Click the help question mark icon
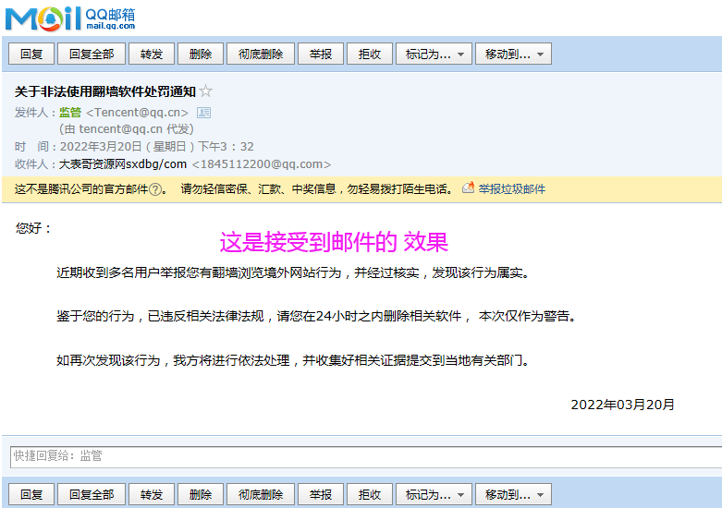 [156, 189]
